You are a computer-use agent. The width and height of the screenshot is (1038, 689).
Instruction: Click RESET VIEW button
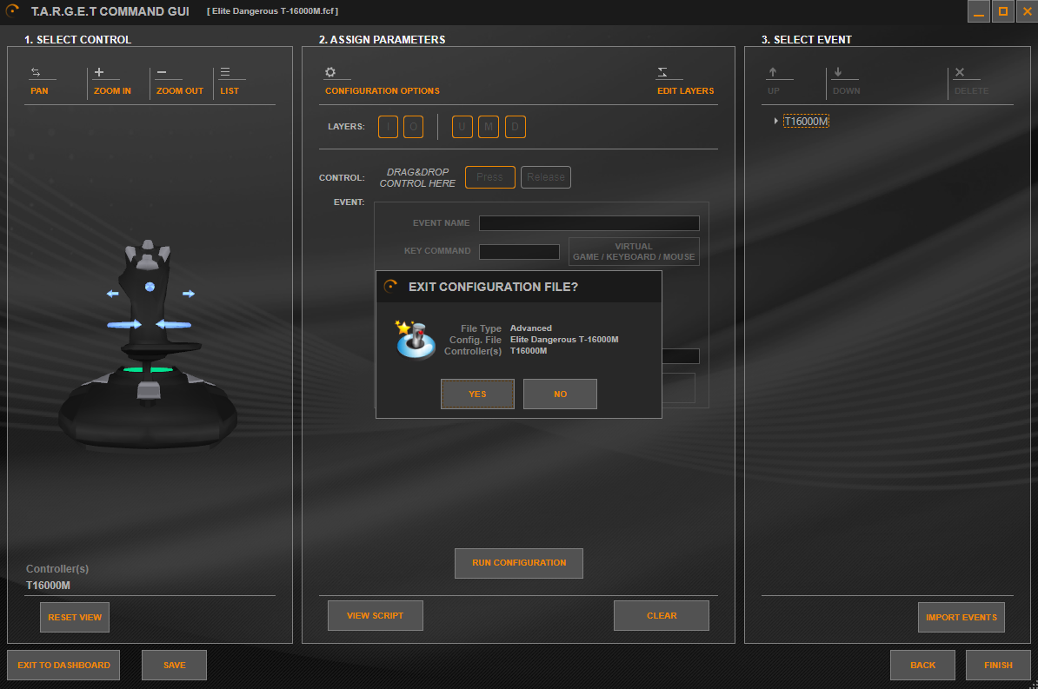75,618
